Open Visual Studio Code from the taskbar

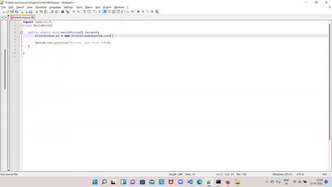coord(190,182)
